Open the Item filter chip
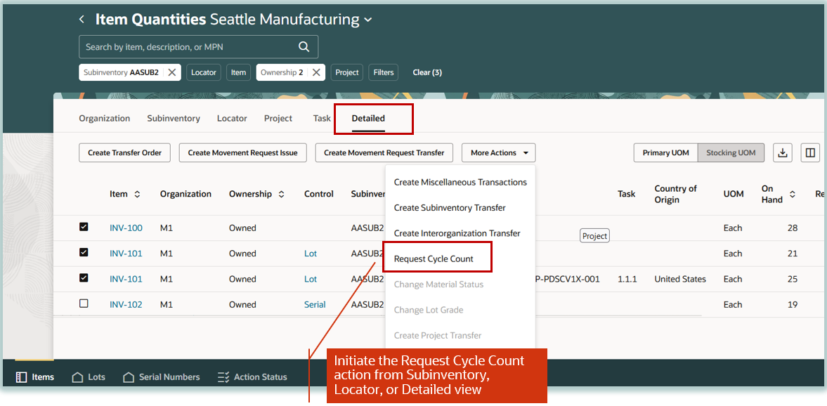Viewport: 827px width, 406px height. pyautogui.click(x=238, y=73)
